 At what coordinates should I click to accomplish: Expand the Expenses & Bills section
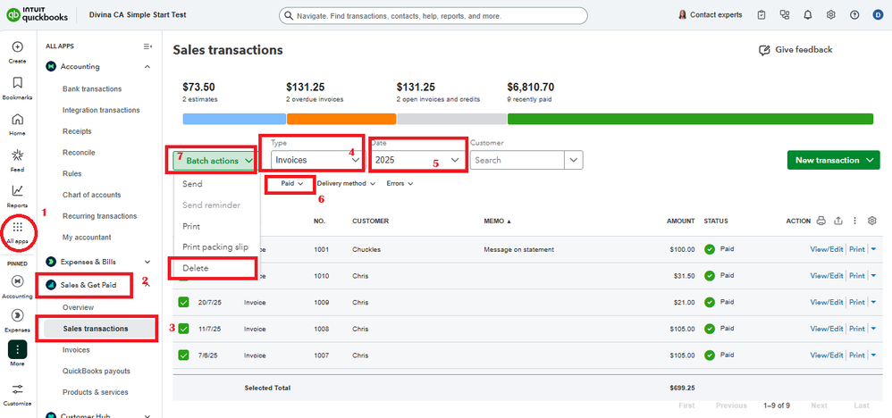click(x=147, y=263)
